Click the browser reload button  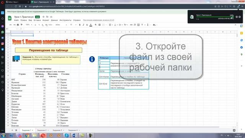point(16,7)
